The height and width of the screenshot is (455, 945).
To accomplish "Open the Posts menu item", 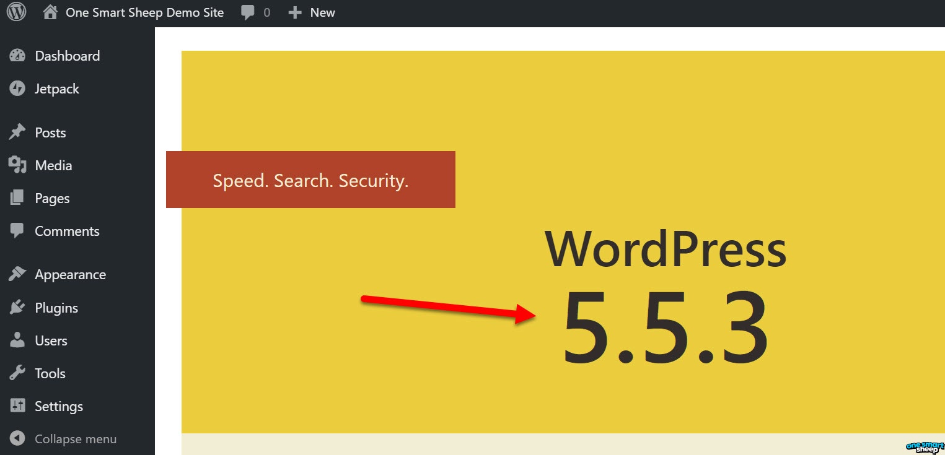I will pos(50,132).
